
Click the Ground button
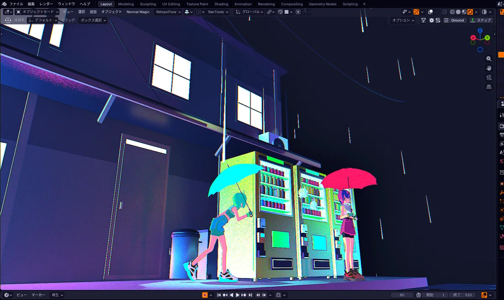(454, 20)
